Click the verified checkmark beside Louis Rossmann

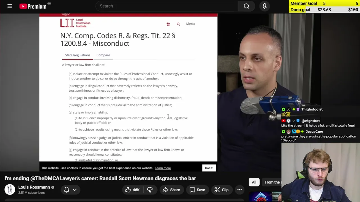point(53,187)
